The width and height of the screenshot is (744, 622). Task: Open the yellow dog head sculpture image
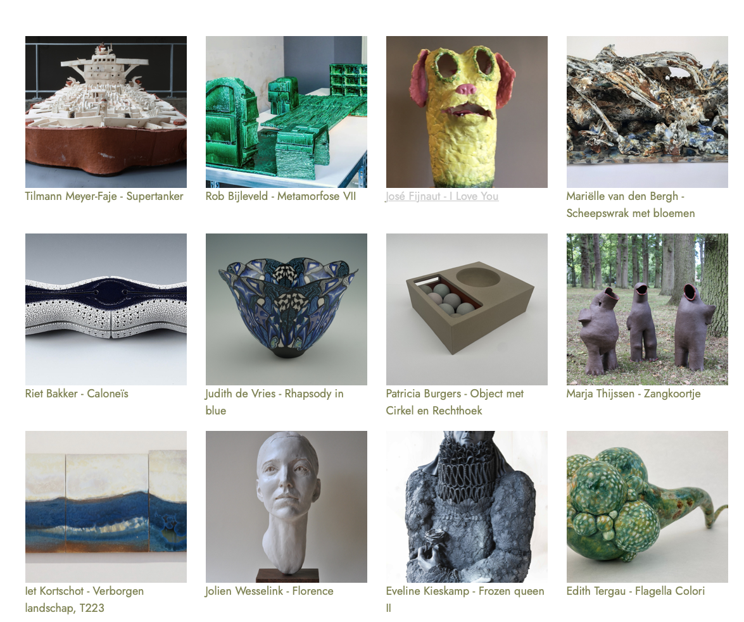click(x=467, y=112)
